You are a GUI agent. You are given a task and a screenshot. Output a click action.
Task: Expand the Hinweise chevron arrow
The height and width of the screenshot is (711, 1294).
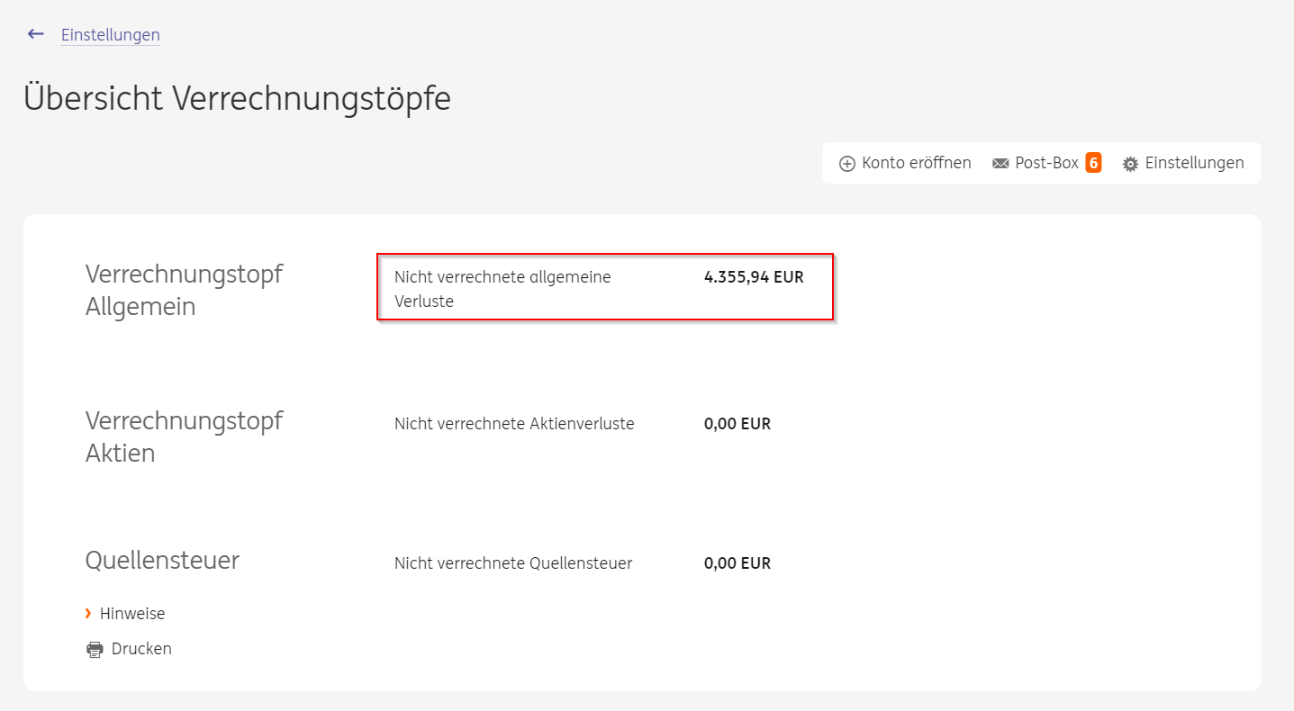[x=88, y=613]
